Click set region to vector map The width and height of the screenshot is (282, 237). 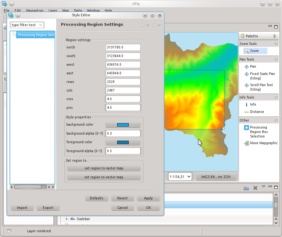pos(104,177)
